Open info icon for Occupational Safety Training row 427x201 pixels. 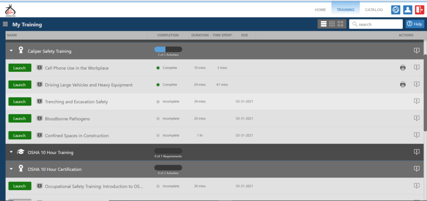[417, 186]
